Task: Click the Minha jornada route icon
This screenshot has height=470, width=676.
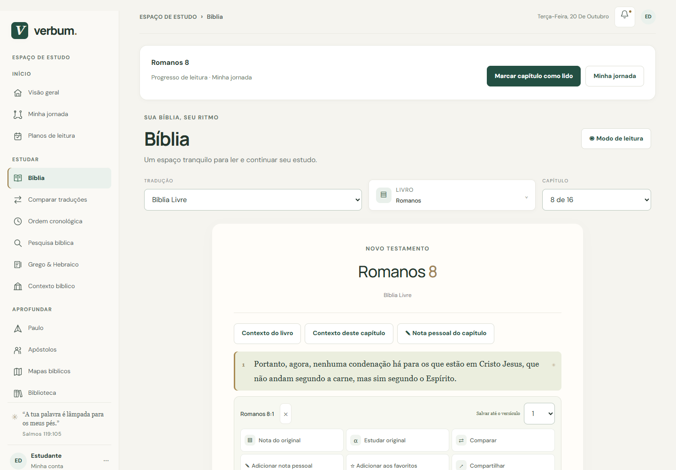Action: click(x=18, y=114)
